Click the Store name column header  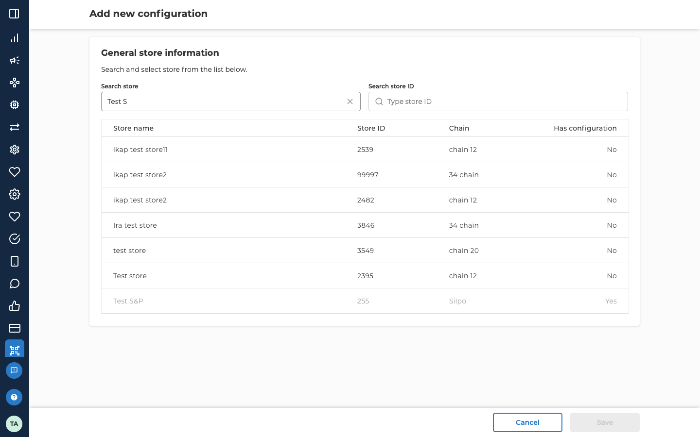click(x=133, y=128)
